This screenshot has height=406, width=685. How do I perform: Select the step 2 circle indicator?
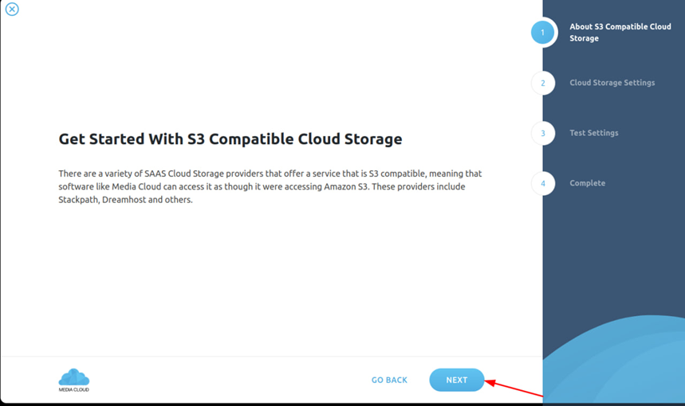tap(543, 83)
